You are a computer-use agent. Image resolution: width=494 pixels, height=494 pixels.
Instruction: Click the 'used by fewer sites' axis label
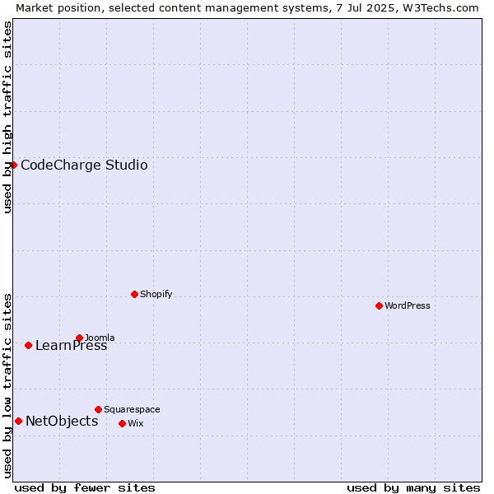point(85,488)
